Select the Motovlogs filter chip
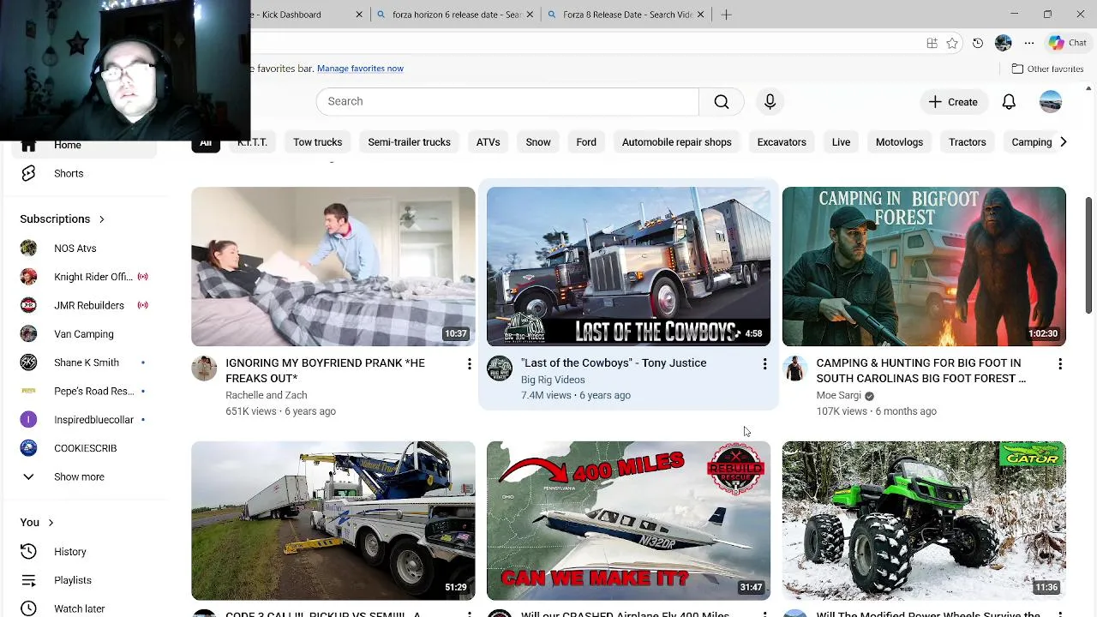Screen dimensions: 1097x617 point(899,142)
